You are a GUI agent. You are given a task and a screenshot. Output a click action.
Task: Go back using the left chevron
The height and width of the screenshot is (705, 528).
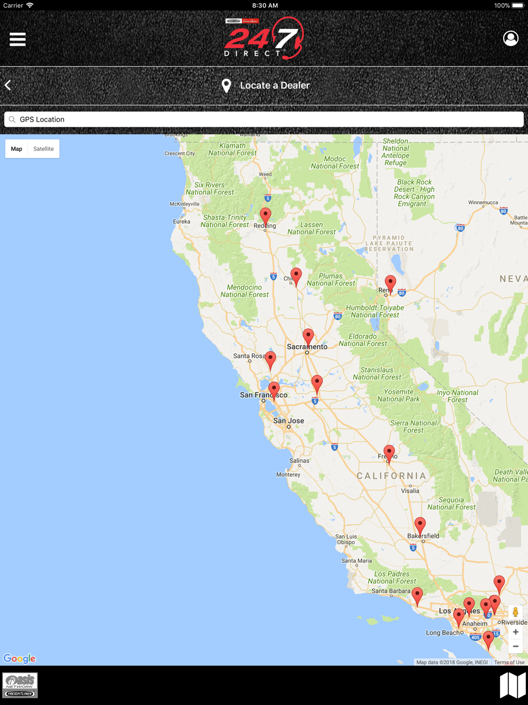(x=8, y=85)
